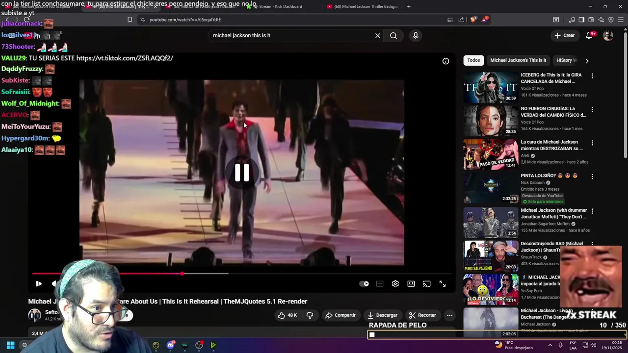This screenshot has width=628, height=353.
Task: Switch the player to theater mode
Action: point(411,284)
